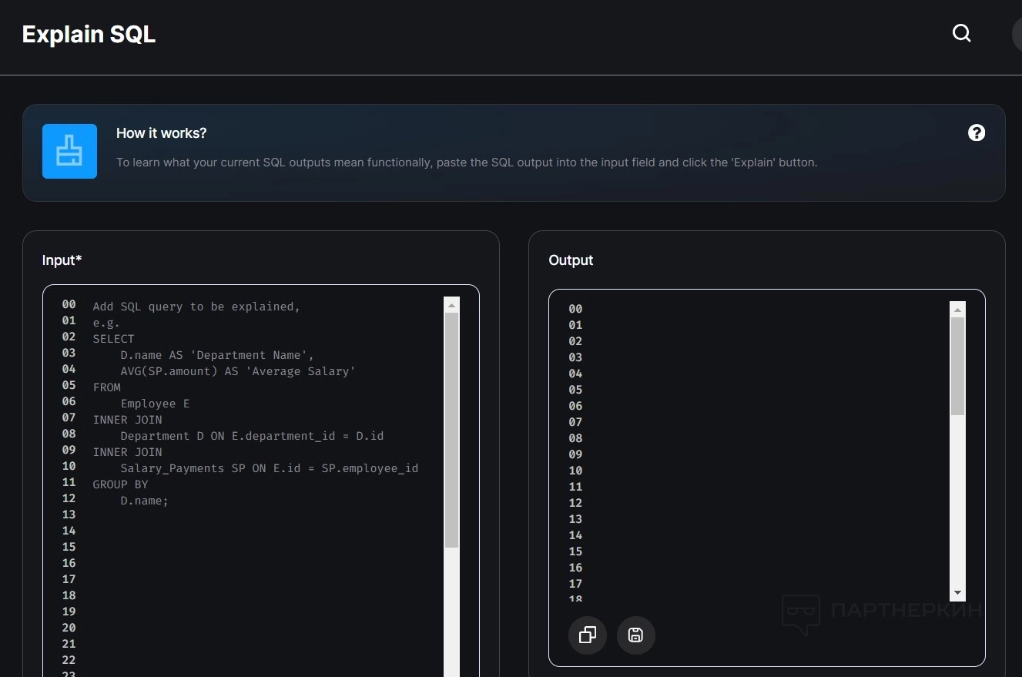Click the Input panel scrollbar up arrow
The height and width of the screenshot is (677, 1022).
point(452,305)
